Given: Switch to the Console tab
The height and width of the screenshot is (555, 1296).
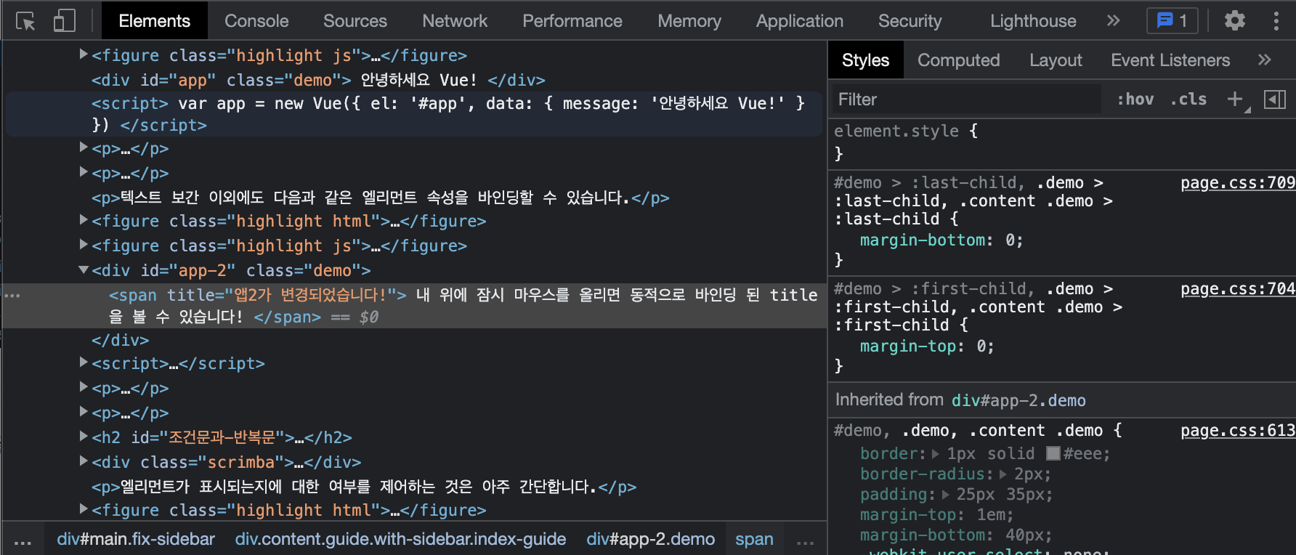Looking at the screenshot, I should 256,21.
